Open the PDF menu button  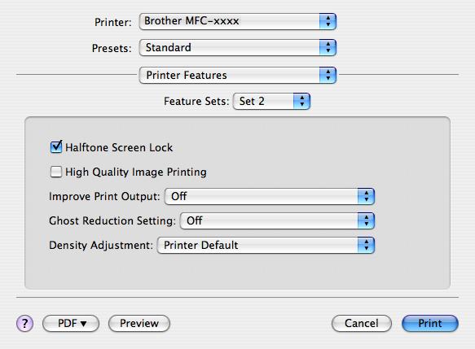pos(71,323)
